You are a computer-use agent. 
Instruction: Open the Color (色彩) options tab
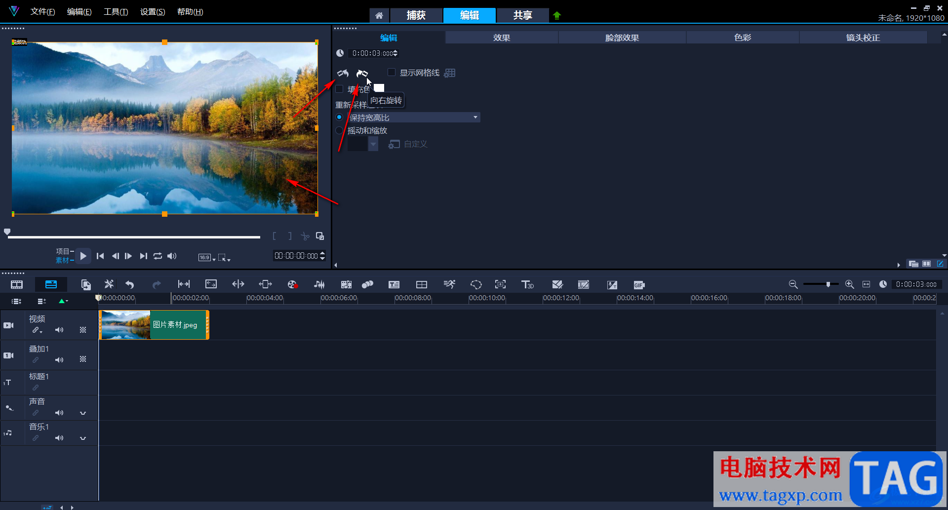[x=743, y=38]
